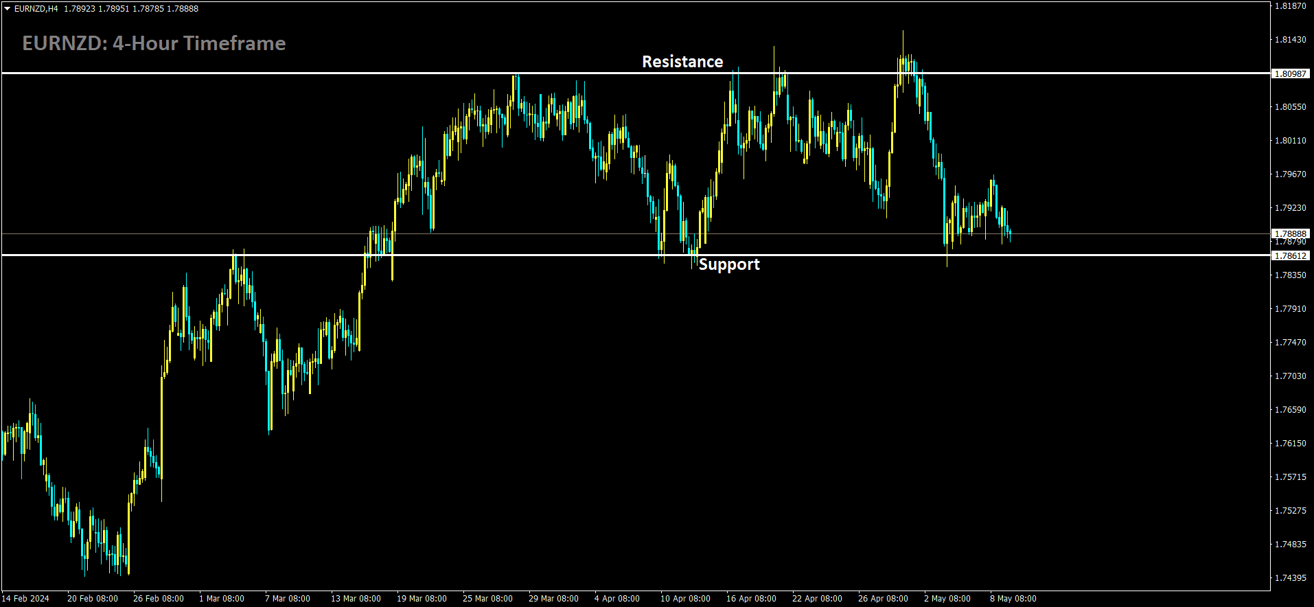
Task: Open the EURNZD,H4 chart dropdown arrow
Action: [x=8, y=9]
